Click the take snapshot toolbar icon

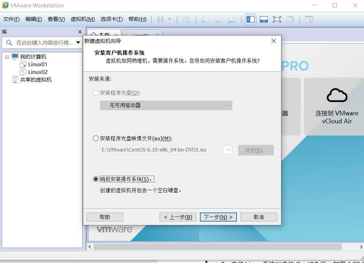205,19
